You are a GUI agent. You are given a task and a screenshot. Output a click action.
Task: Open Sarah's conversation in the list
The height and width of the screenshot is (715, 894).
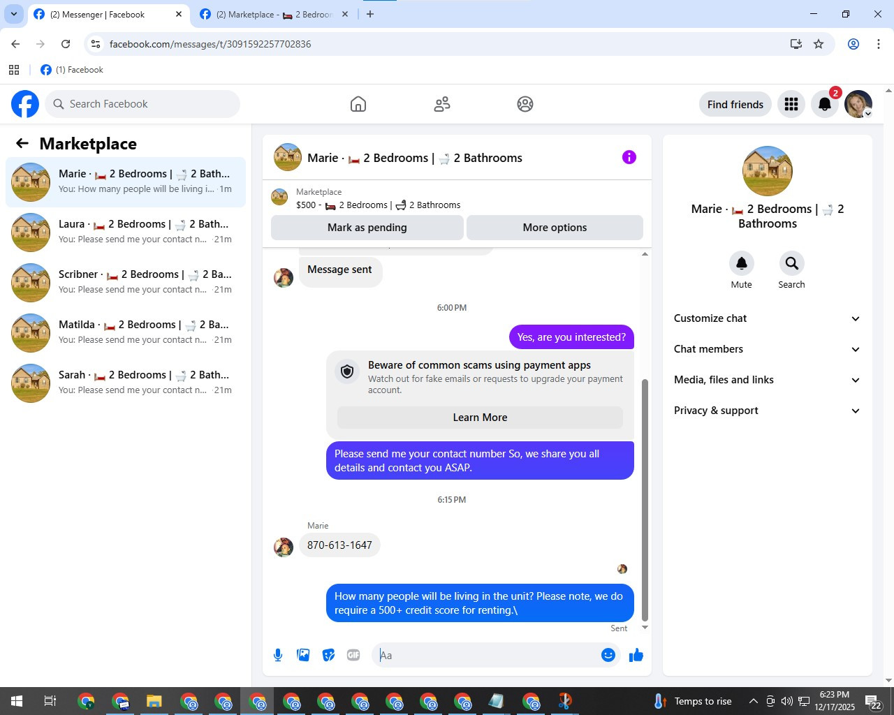(126, 383)
